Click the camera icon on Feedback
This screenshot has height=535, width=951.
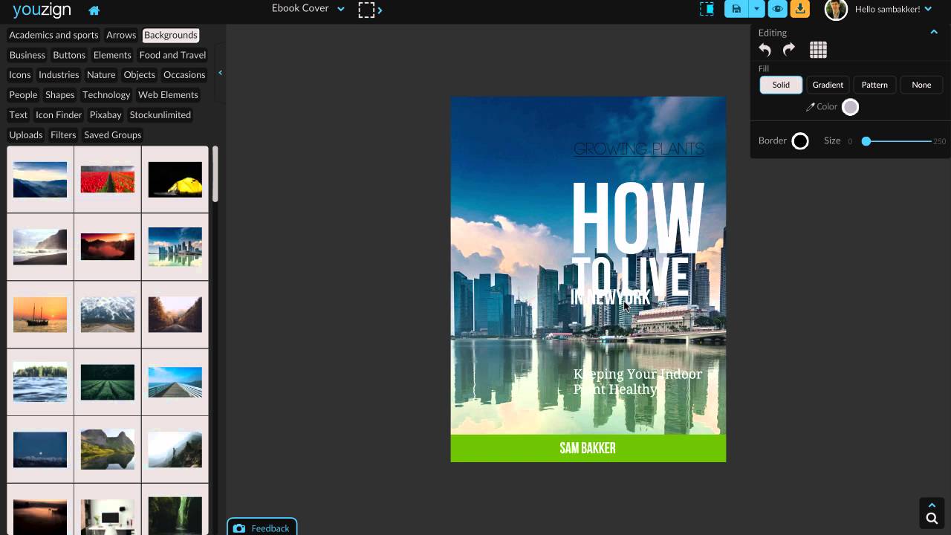[238, 528]
